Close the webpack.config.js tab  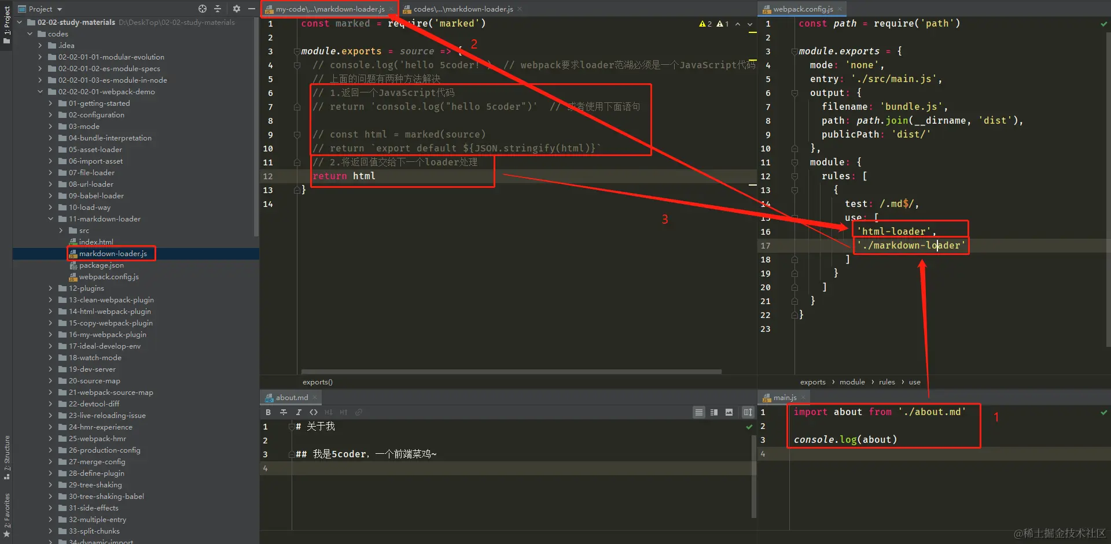(x=840, y=9)
